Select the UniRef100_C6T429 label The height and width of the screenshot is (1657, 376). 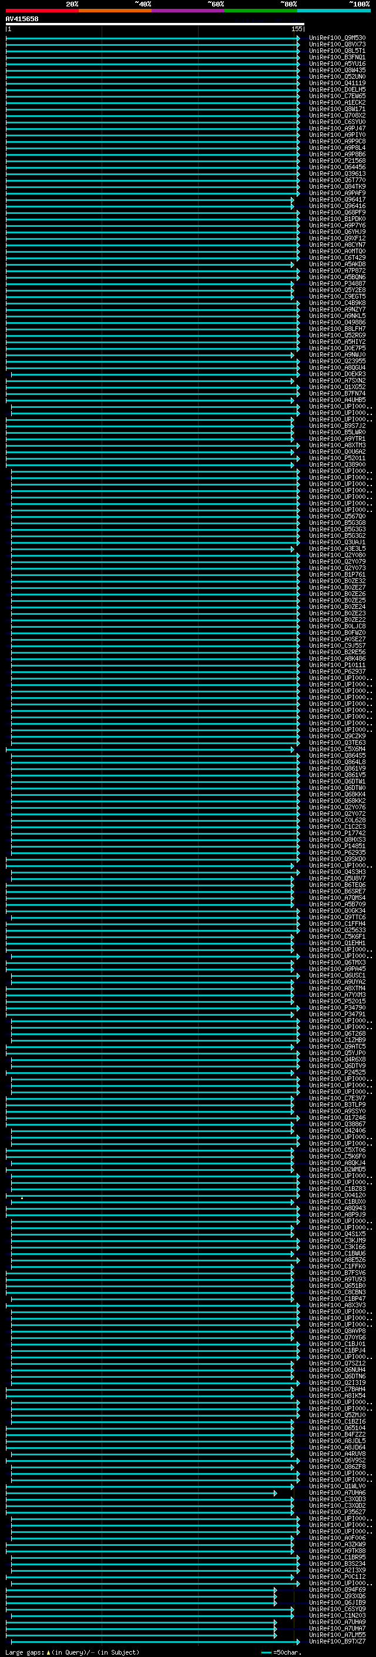coord(337,258)
